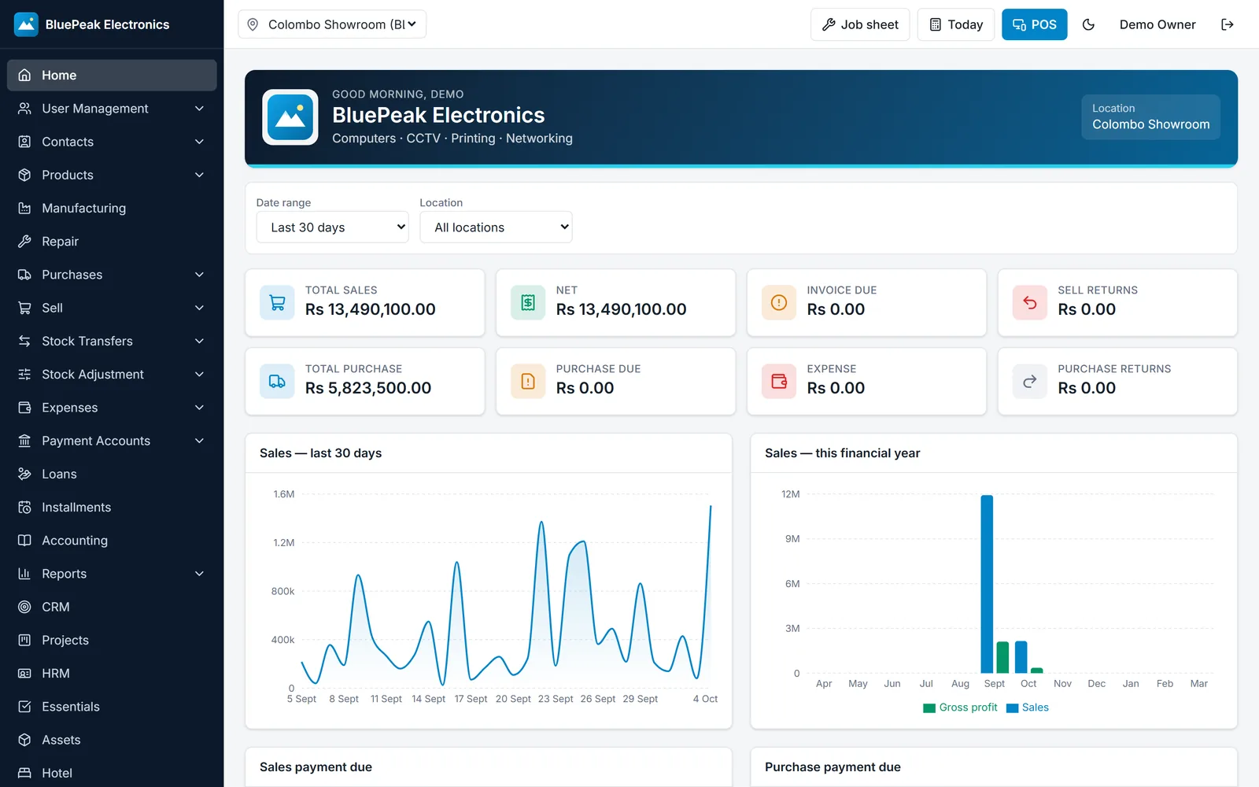Launch the POS screen
The height and width of the screenshot is (787, 1259).
click(1034, 24)
